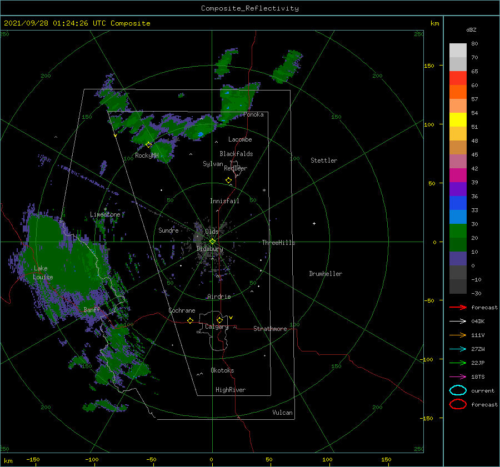This screenshot has height=467, width=500.
Task: Select the purple 36-39 dBZ color swatch
Action: (458, 189)
